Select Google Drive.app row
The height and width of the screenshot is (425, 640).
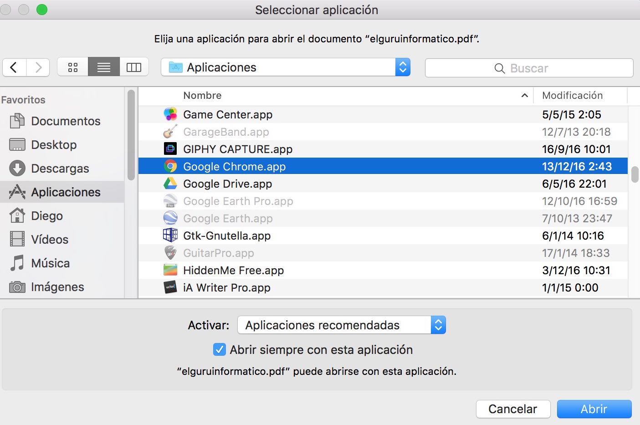click(383, 184)
